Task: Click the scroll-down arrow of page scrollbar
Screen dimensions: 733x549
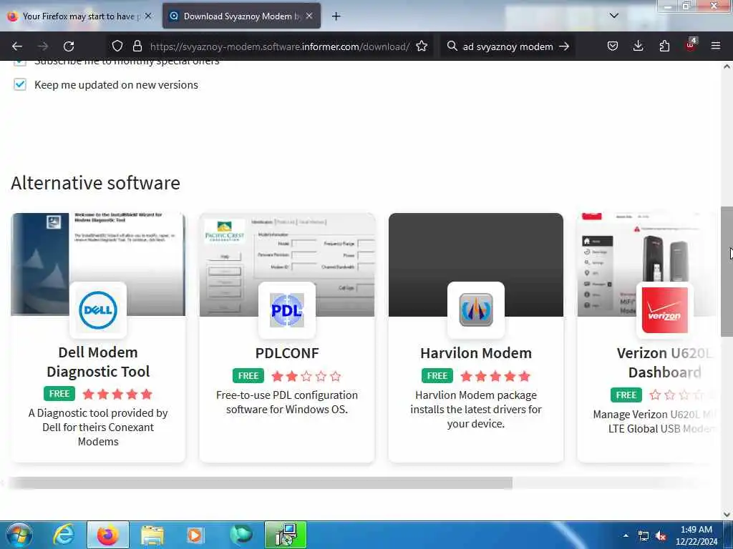Action: coord(727,515)
